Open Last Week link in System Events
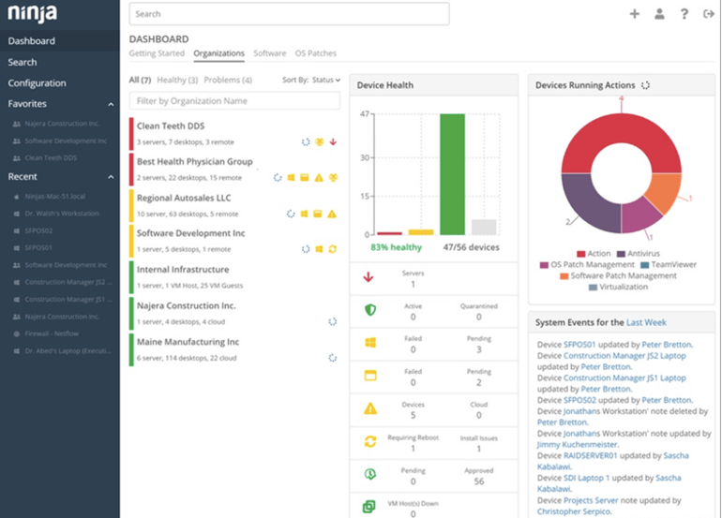The height and width of the screenshot is (518, 722). coord(646,322)
